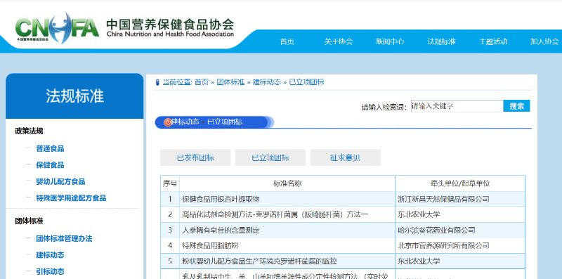562x279 pixels.
Task: Click the 序号 column header
Action: [x=170, y=183]
